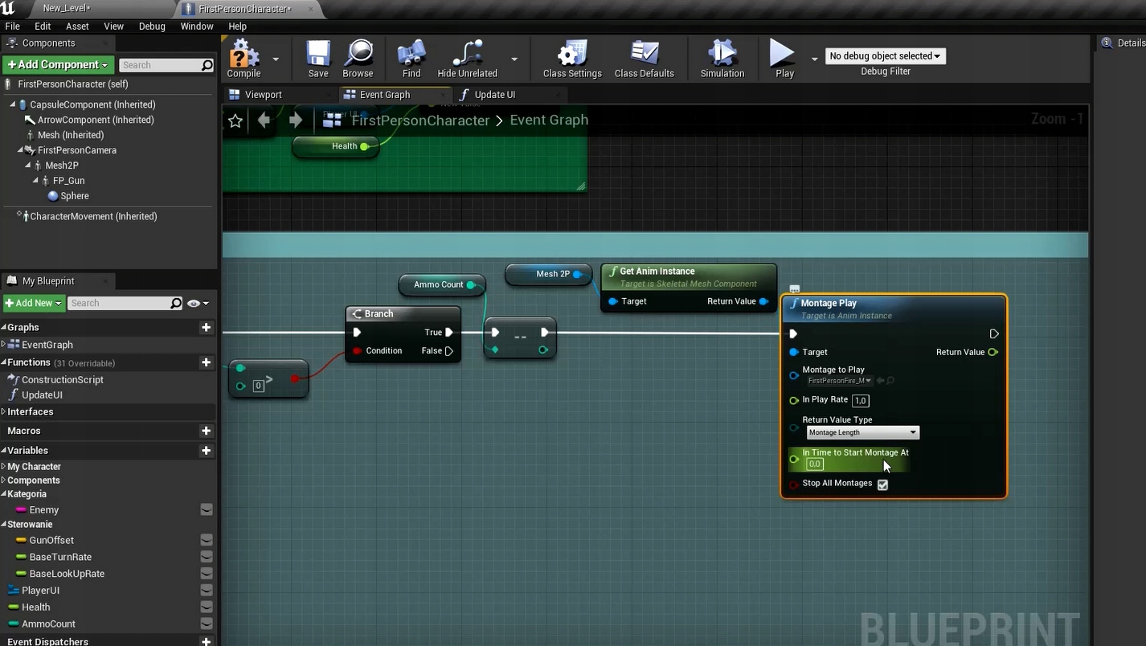This screenshot has height=646, width=1146.
Task: Open the Window menu
Action: click(197, 27)
